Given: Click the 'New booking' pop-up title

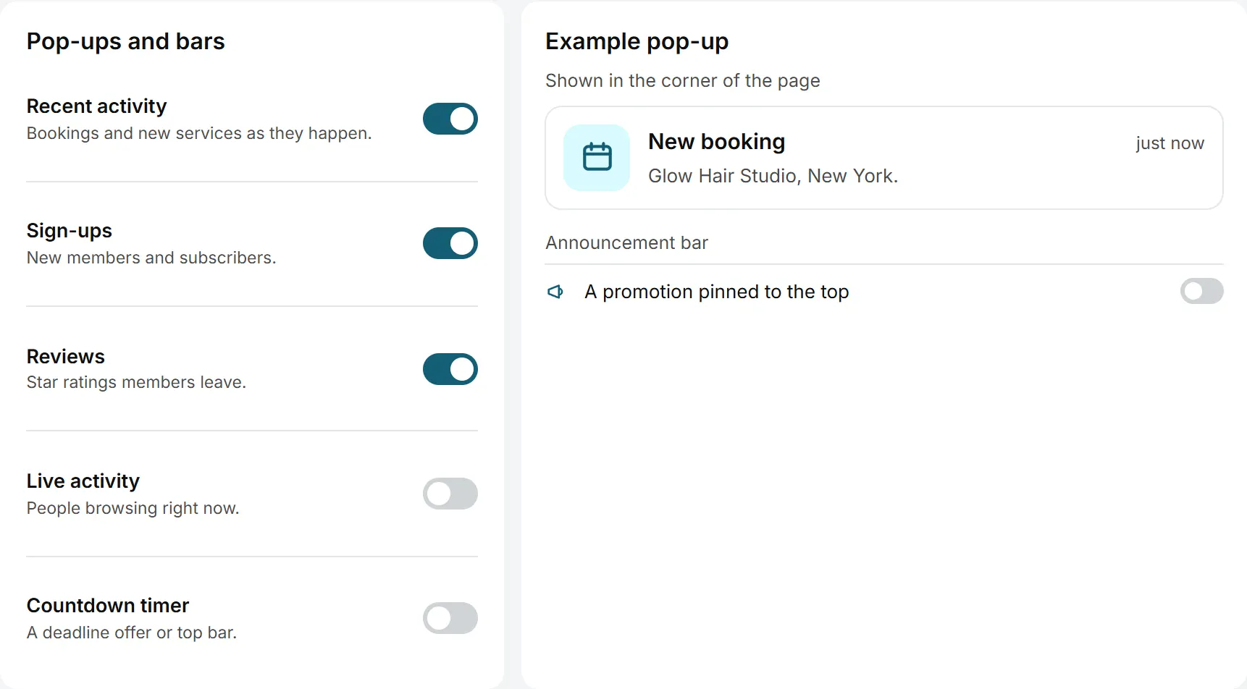Looking at the screenshot, I should coord(717,142).
